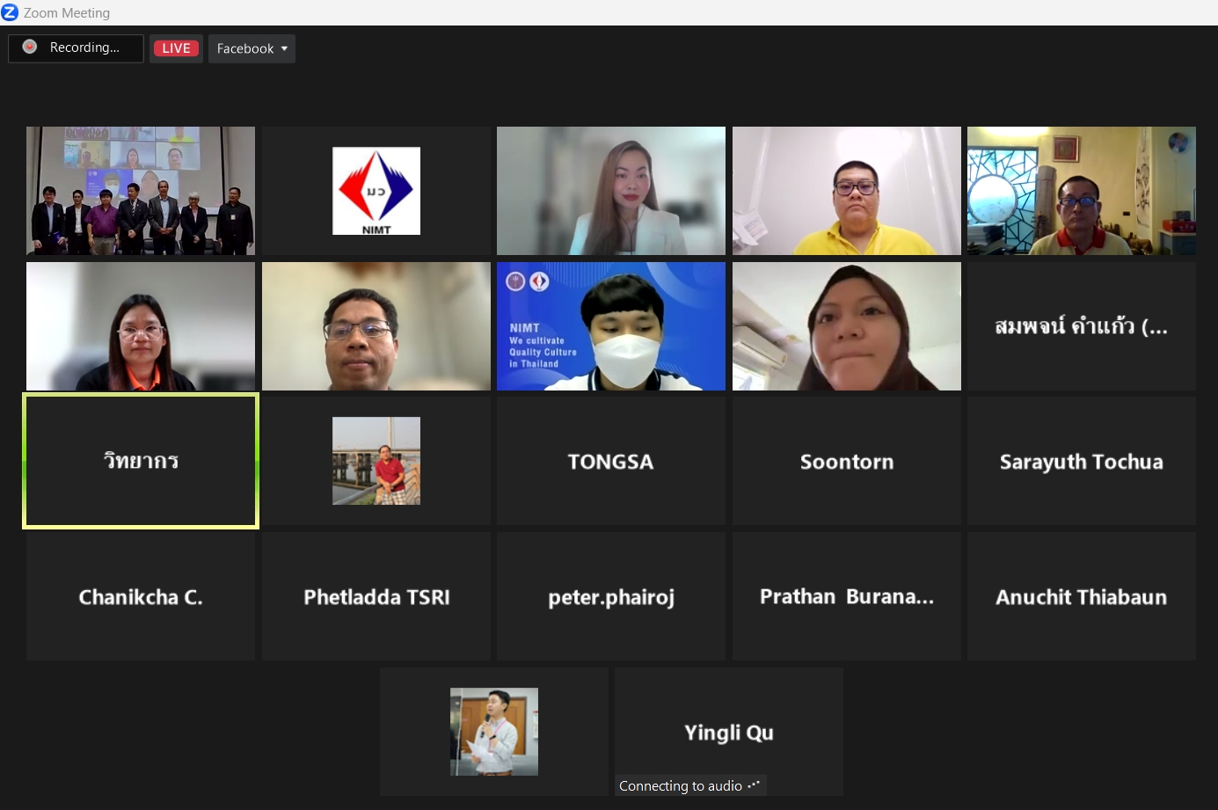Click the red recording indicator icon
Screen dimensions: 1218x810
click(30, 47)
